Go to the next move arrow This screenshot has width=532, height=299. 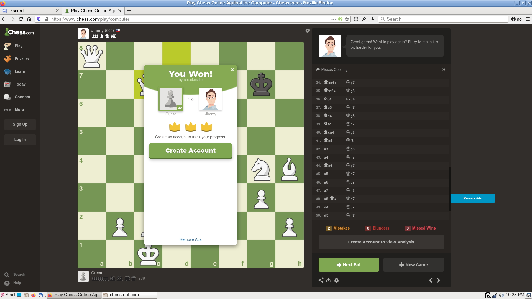[x=438, y=280]
